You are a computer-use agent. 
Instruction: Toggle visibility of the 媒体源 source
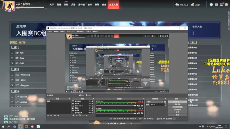point(89,103)
